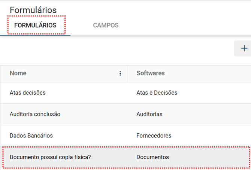Click divider between Nome and Softwares columns
Image resolution: width=251 pixels, height=170 pixels.
(127, 73)
